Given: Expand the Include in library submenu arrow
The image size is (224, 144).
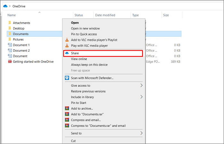Looking at the screenshot, I should click(141, 97).
